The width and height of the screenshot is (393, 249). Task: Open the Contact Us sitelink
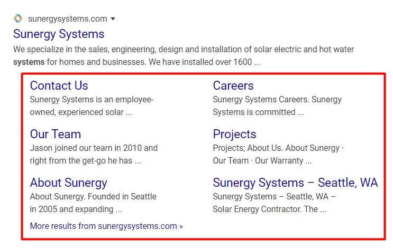[59, 85]
